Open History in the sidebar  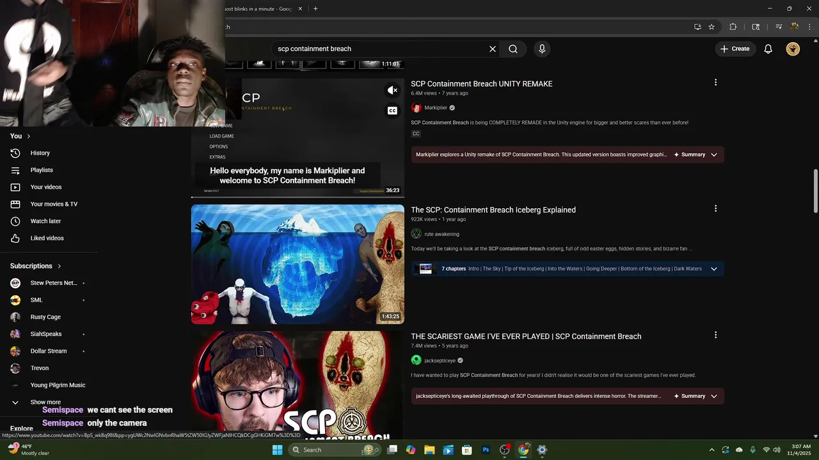(40, 153)
